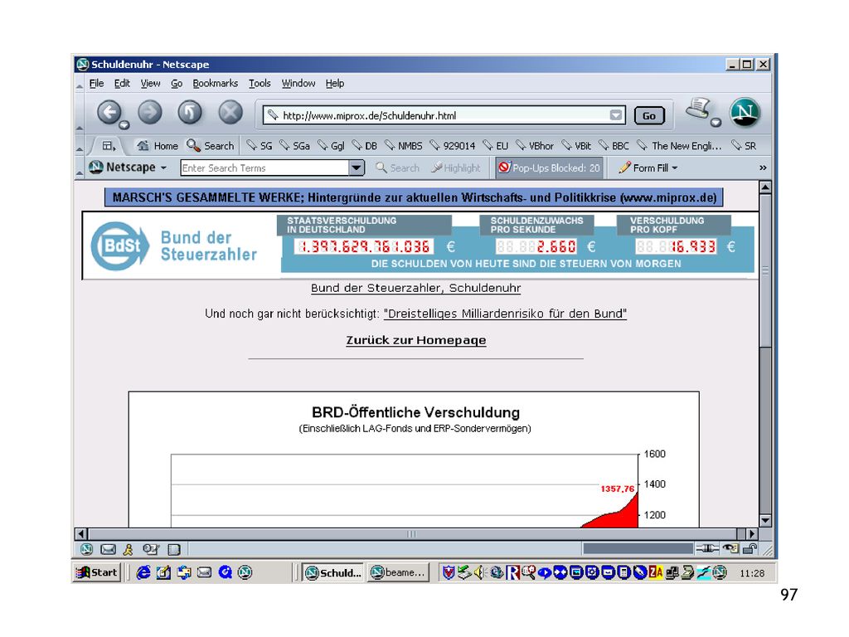Screen dimensions: 849x637
Task: Open the Back button history dropdown arrow
Action: tap(124, 126)
